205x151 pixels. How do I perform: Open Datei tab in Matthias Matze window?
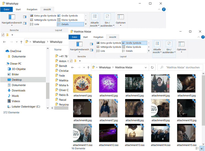(74, 37)
